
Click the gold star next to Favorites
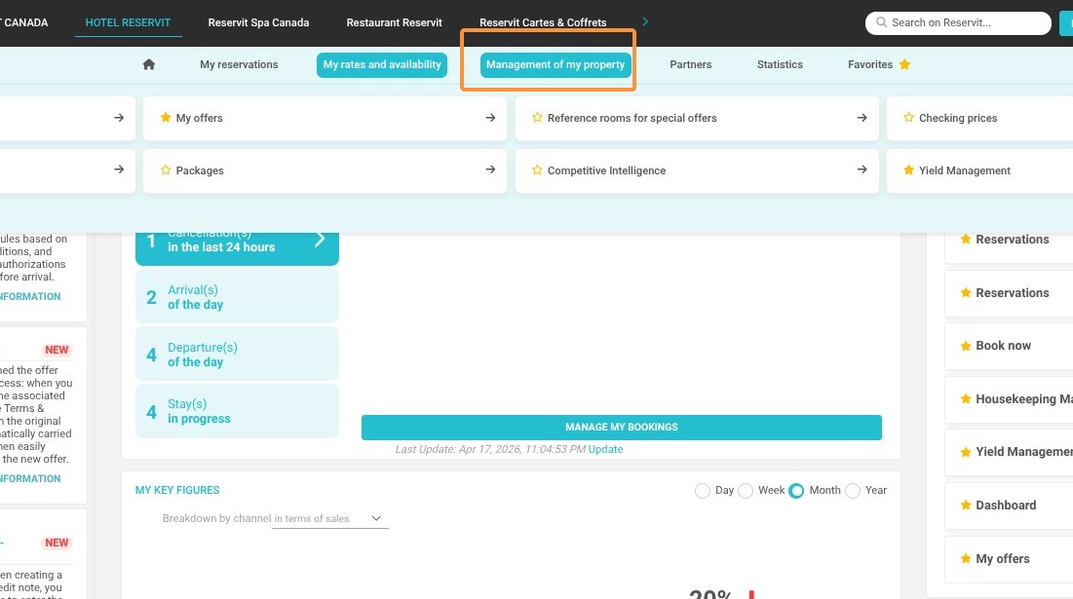pyautogui.click(x=904, y=64)
